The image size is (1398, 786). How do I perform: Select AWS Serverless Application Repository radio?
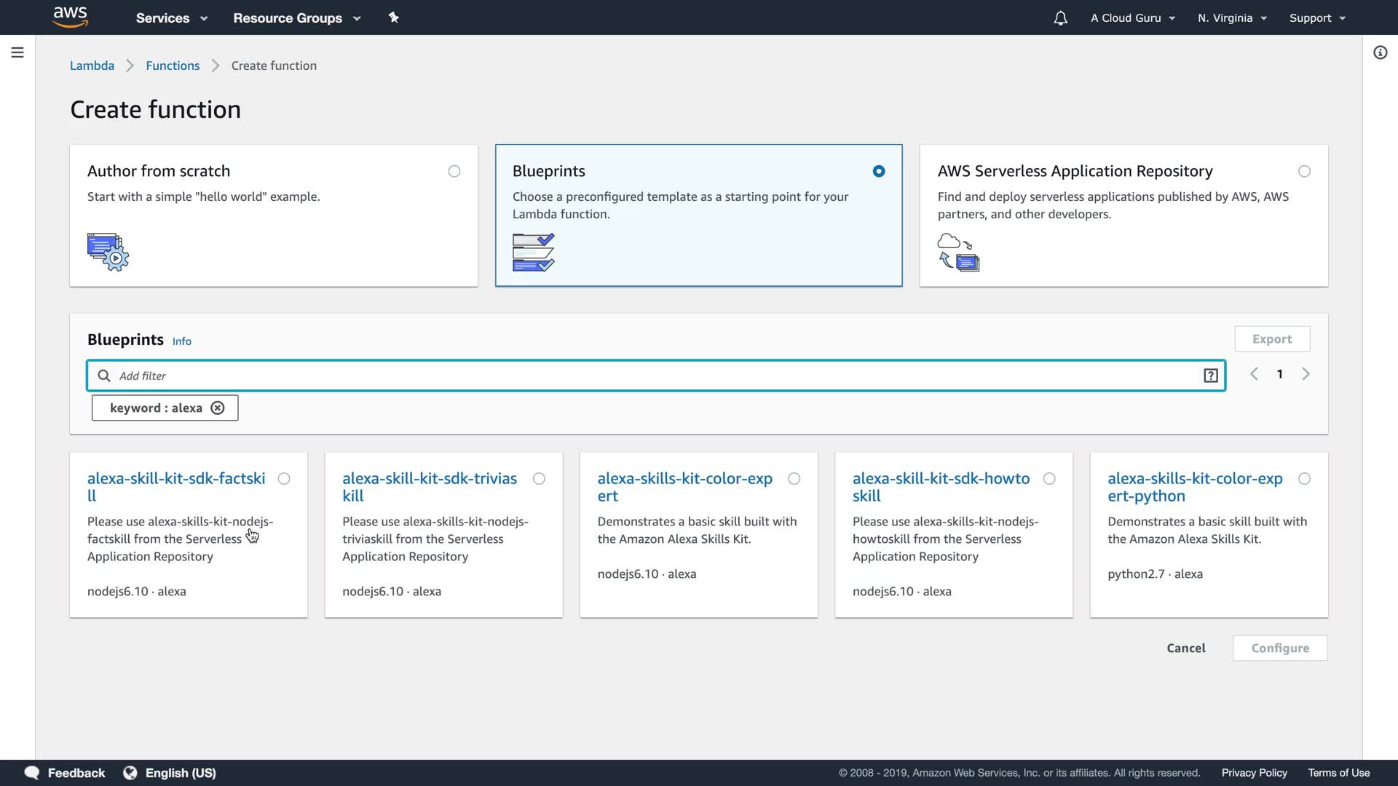1304,172
